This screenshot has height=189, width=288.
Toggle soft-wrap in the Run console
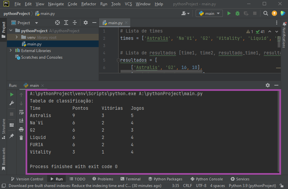point(21,112)
